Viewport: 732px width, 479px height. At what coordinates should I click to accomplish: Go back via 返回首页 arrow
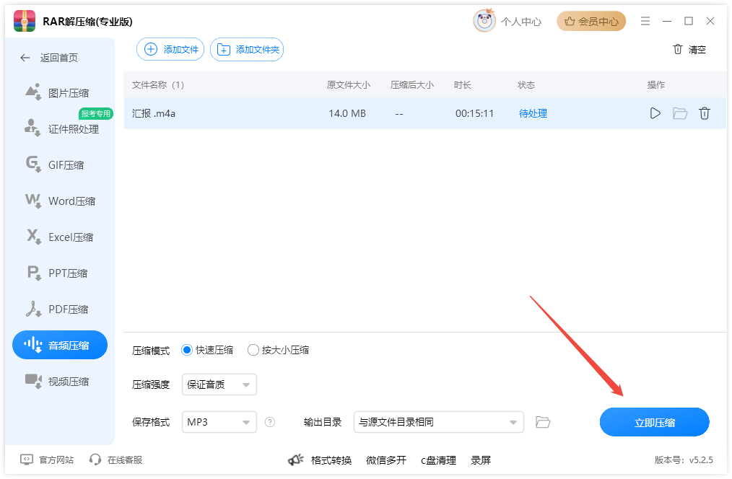tap(25, 58)
